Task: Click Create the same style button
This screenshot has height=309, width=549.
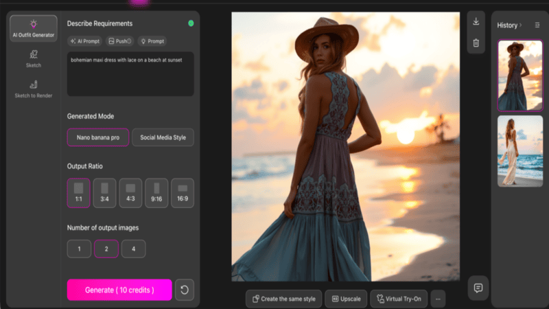Action: 283,299
